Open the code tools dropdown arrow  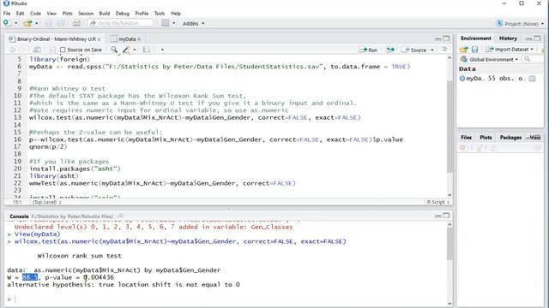click(135, 50)
